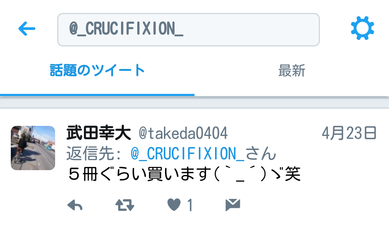Tap the 返信先 reply label
This screenshot has height=232, width=389.
coord(94,154)
